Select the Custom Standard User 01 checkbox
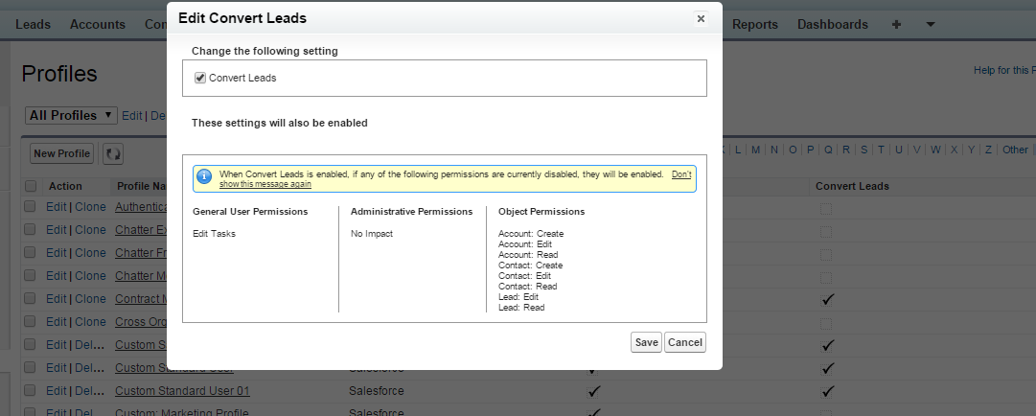 click(29, 391)
